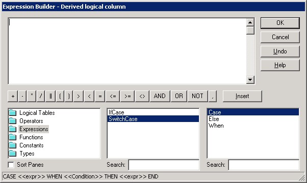The height and width of the screenshot is (183, 307).
Task: Insert the greater-than-or-equal operator
Action: 127,96
